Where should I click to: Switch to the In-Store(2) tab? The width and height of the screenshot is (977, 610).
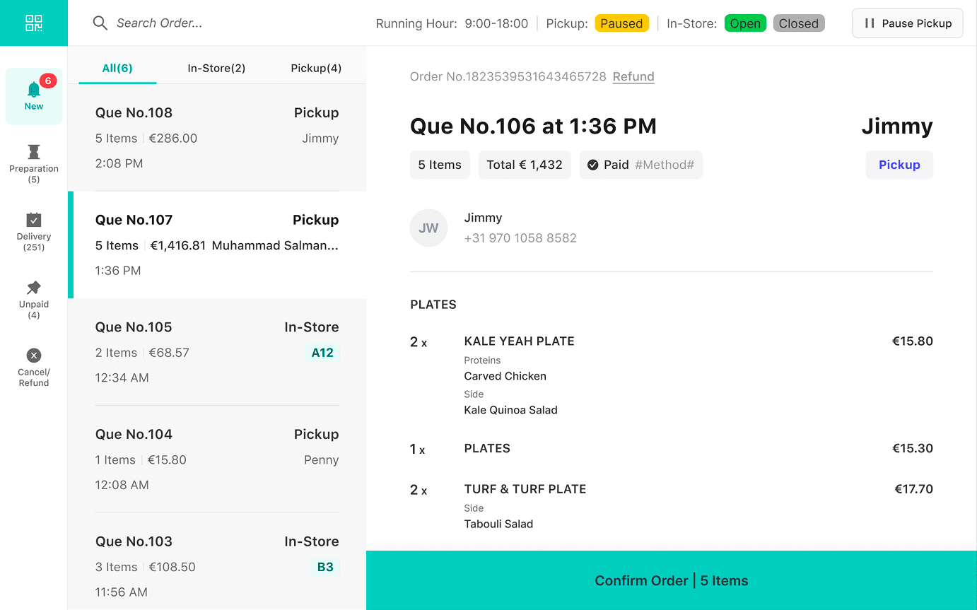tap(216, 68)
